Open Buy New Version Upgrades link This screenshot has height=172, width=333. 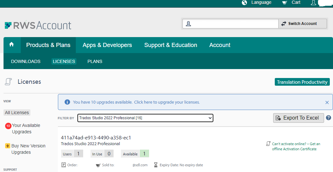pyautogui.click(x=28, y=149)
